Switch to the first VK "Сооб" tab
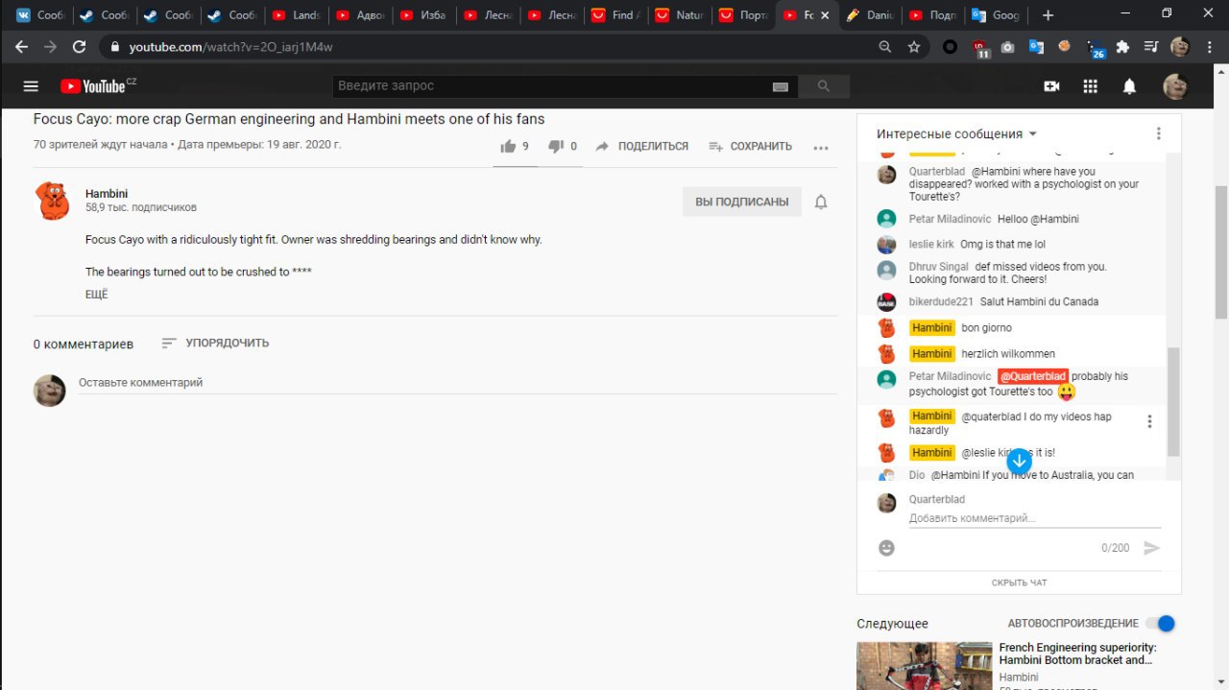 [x=40, y=15]
